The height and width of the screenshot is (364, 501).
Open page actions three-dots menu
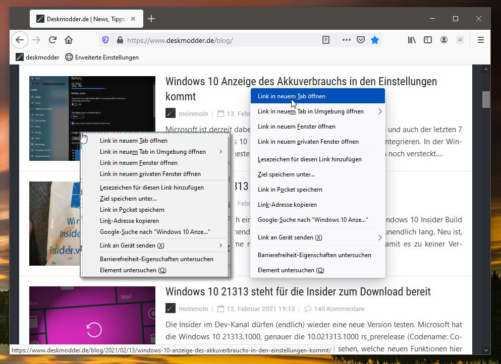click(346, 40)
